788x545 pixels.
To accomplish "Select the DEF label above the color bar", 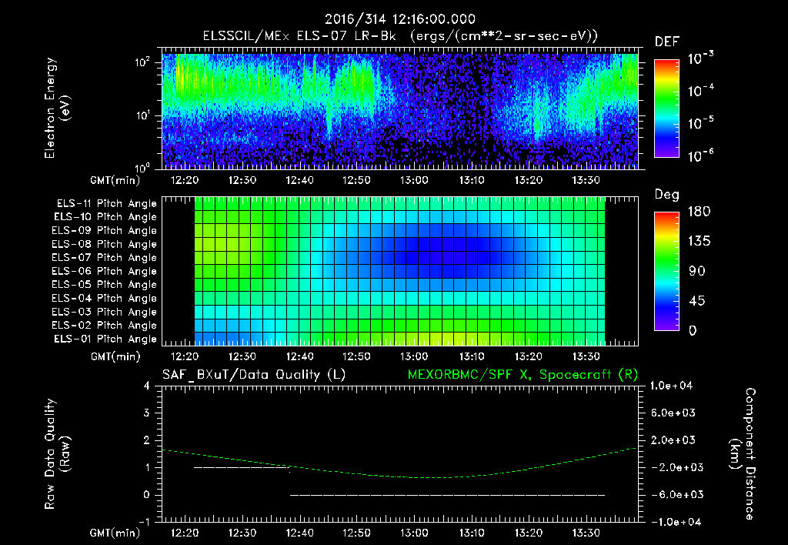I will click(667, 42).
